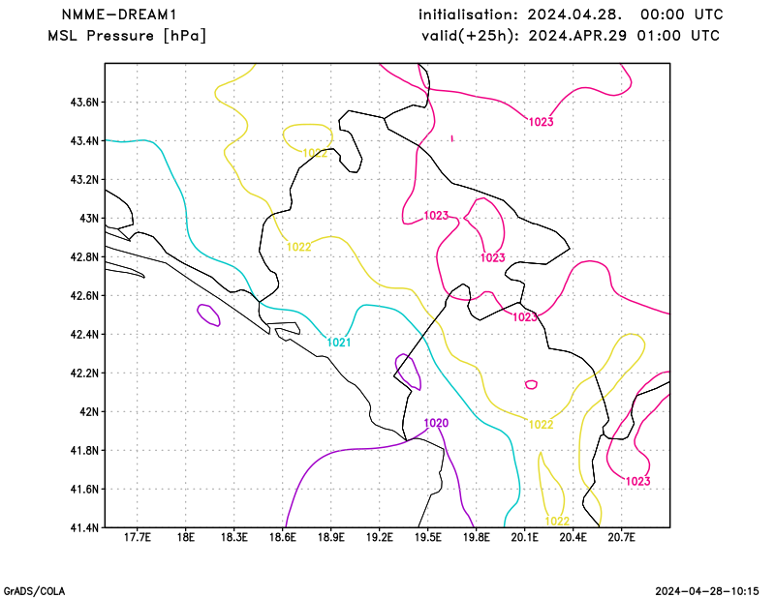Select the 20.1E longitude label
Image resolution: width=775 pixels, height=598 pixels.
pyautogui.click(x=525, y=538)
